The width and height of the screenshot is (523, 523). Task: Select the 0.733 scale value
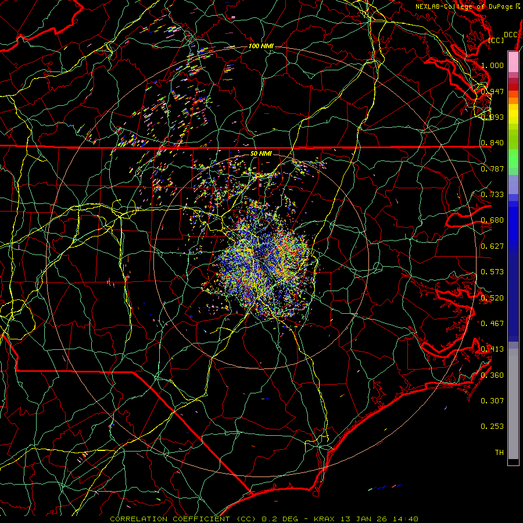click(x=492, y=195)
